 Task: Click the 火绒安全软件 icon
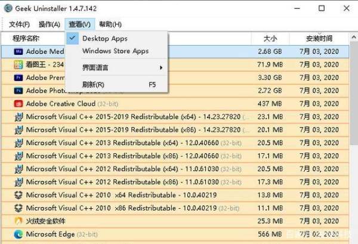18,221
